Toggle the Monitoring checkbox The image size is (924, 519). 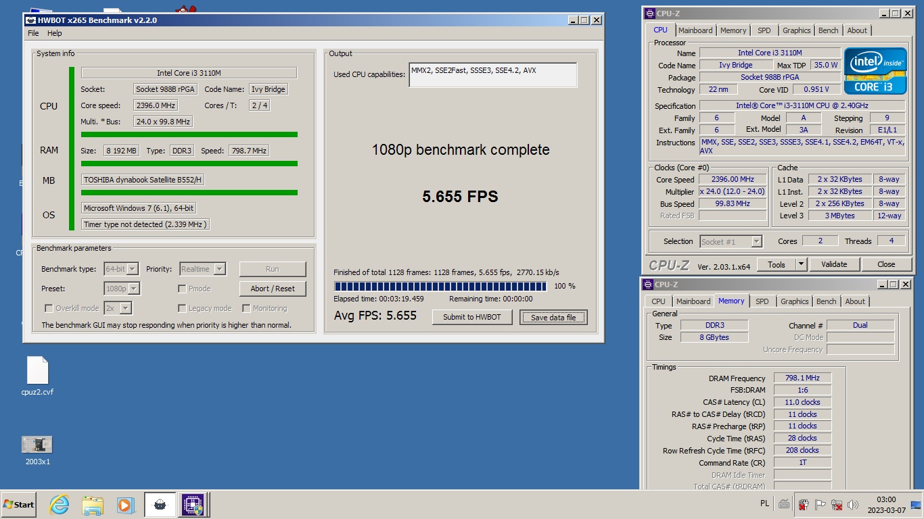pyautogui.click(x=247, y=308)
